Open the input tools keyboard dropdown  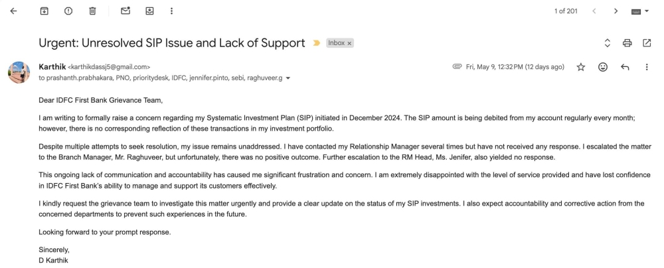(x=642, y=11)
